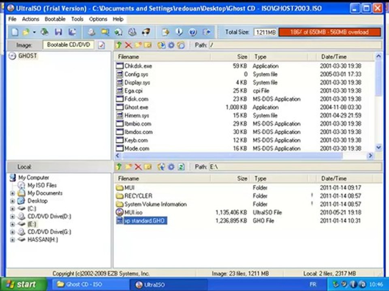The image size is (389, 291).
Task: Click the gear icon in the image pane toolbar
Action: [x=171, y=45]
